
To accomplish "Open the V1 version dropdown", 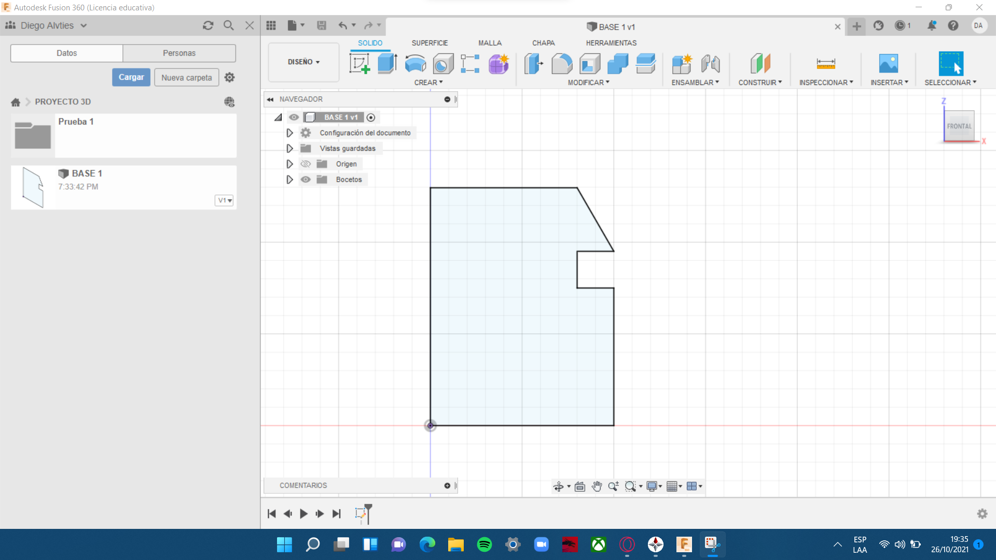I will (x=224, y=200).
